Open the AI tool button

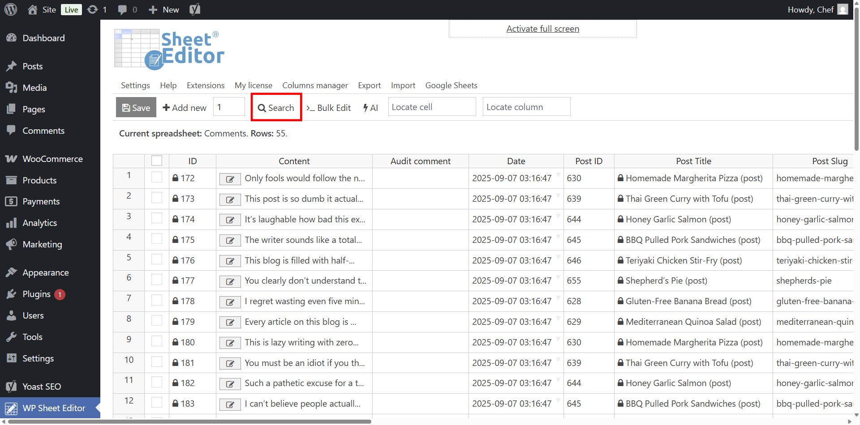coord(371,108)
